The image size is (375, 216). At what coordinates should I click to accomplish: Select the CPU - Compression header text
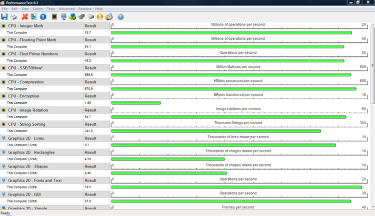[26, 82]
